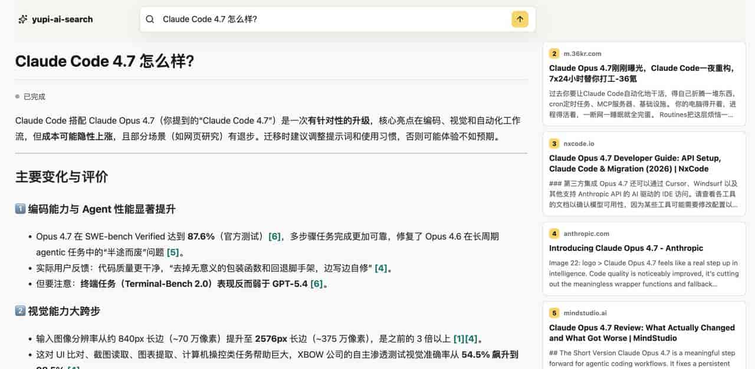Click the 1️⃣ 编码能力与 Agent 性能显著提升 heading
Viewport: 755px width, 369px height.
pyautogui.click(x=96, y=209)
